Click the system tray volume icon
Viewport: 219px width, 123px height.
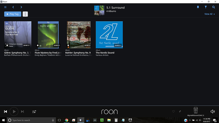[x=200, y=120]
